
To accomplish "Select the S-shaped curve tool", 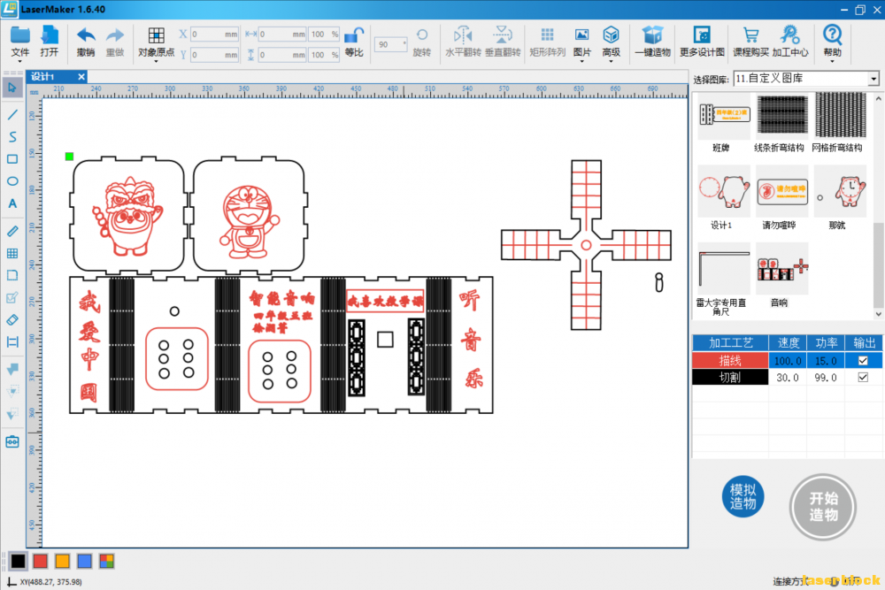I will (x=12, y=137).
